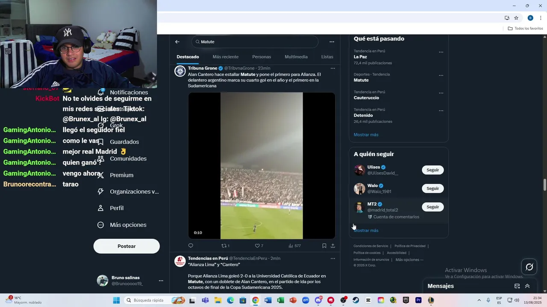547x307 pixels.
Task: Bookmark the Tribuna Grone tweet
Action: 324,246
